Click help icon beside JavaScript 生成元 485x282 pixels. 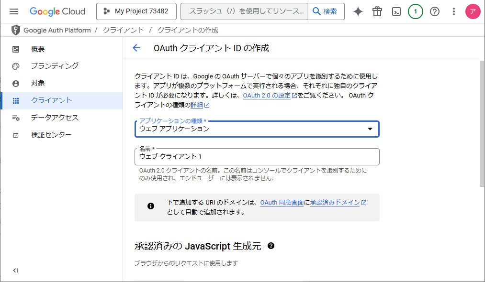(271, 246)
